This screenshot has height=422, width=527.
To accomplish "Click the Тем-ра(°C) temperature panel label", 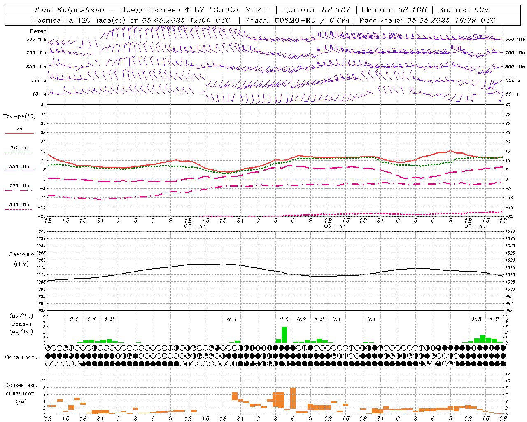I will point(19,117).
